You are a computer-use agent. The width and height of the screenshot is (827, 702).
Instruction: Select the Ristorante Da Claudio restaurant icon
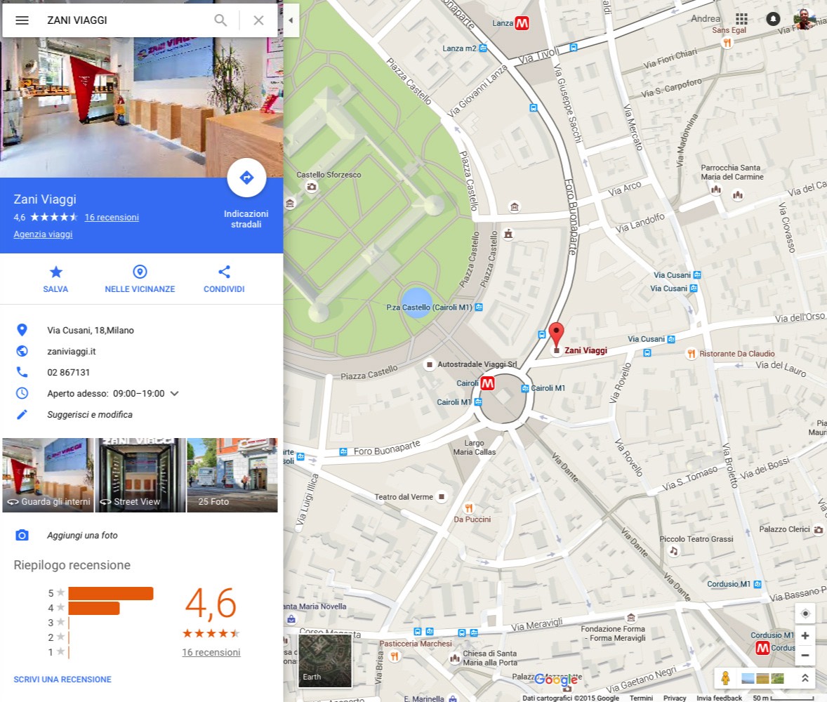(x=691, y=354)
